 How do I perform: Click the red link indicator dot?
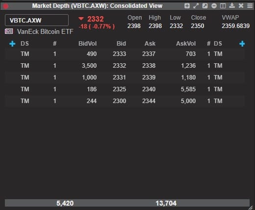5,6
